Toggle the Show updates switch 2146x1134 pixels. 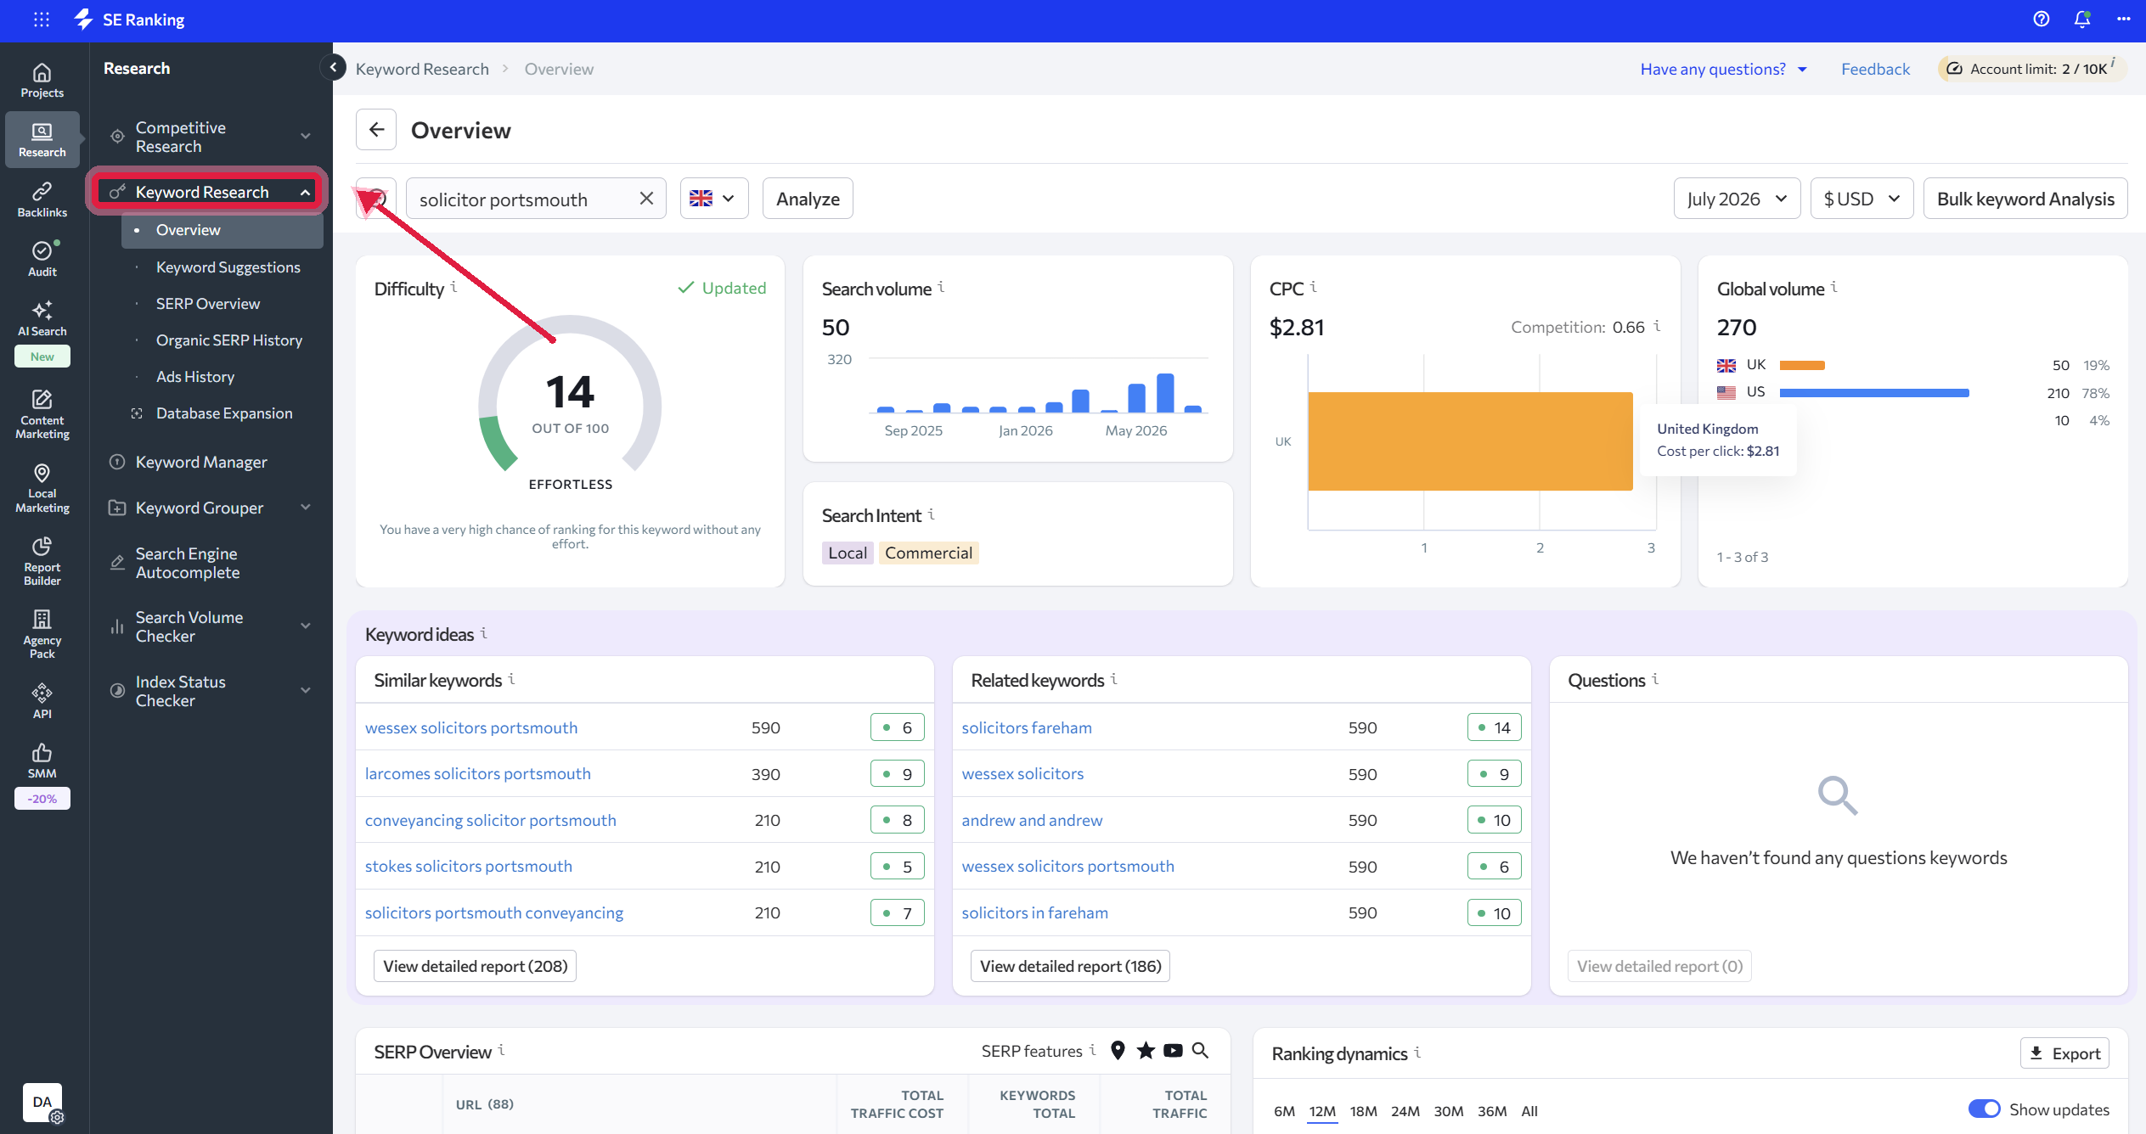point(1984,1109)
